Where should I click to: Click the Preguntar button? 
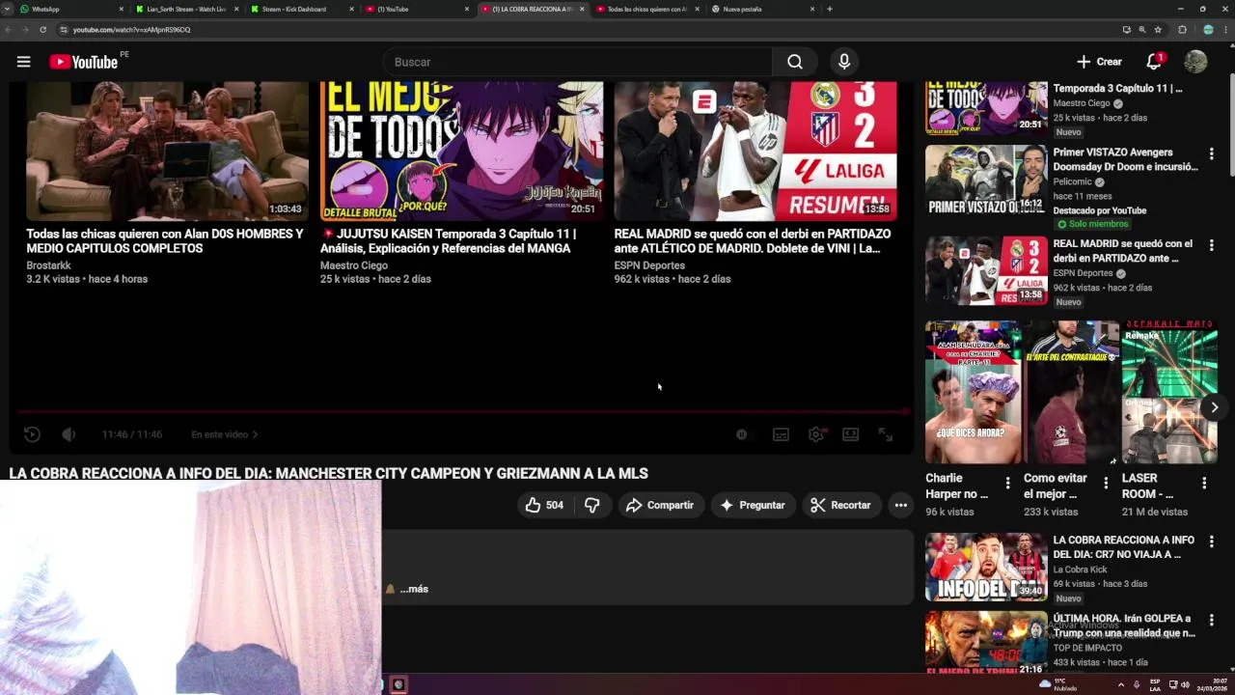click(753, 505)
